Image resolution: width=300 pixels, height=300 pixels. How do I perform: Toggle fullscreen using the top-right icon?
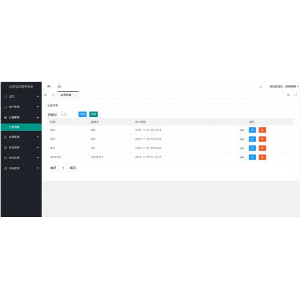tap(260, 86)
